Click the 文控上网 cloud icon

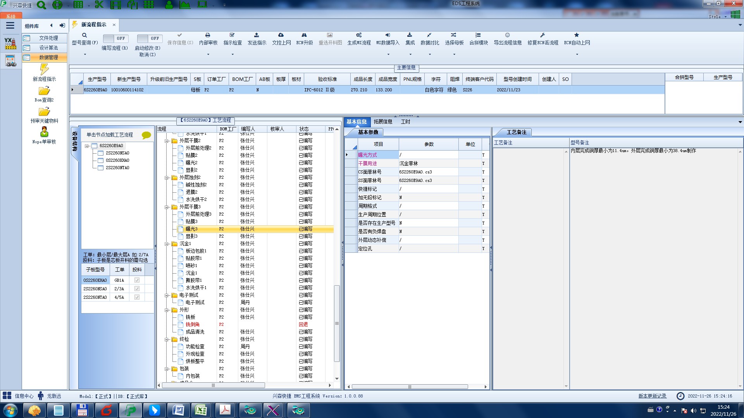click(281, 35)
